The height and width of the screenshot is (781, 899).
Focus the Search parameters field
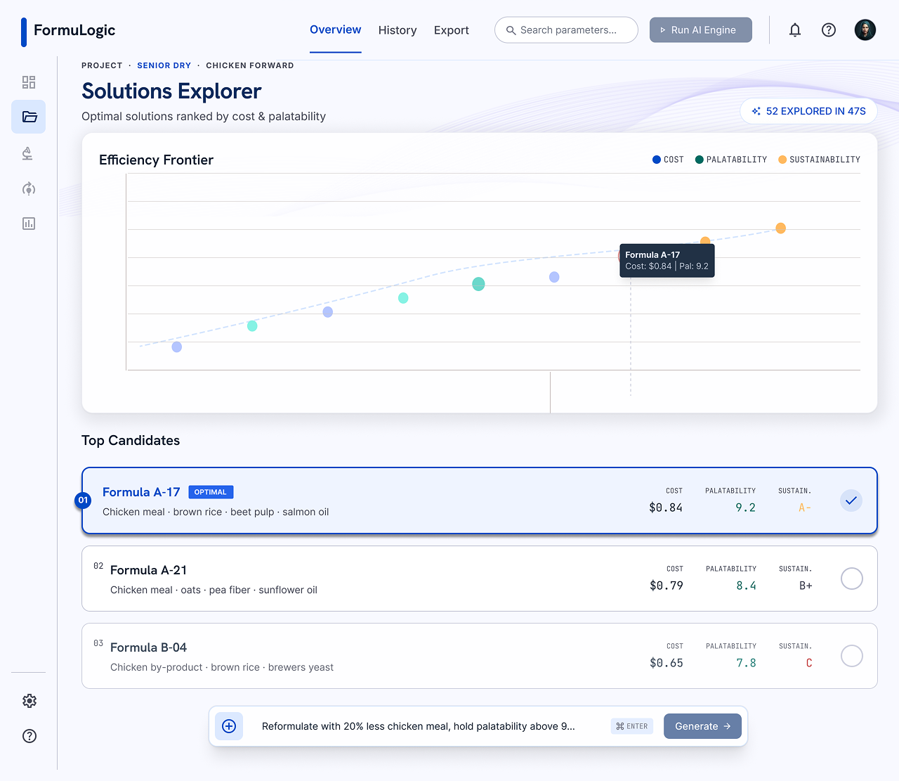(566, 30)
